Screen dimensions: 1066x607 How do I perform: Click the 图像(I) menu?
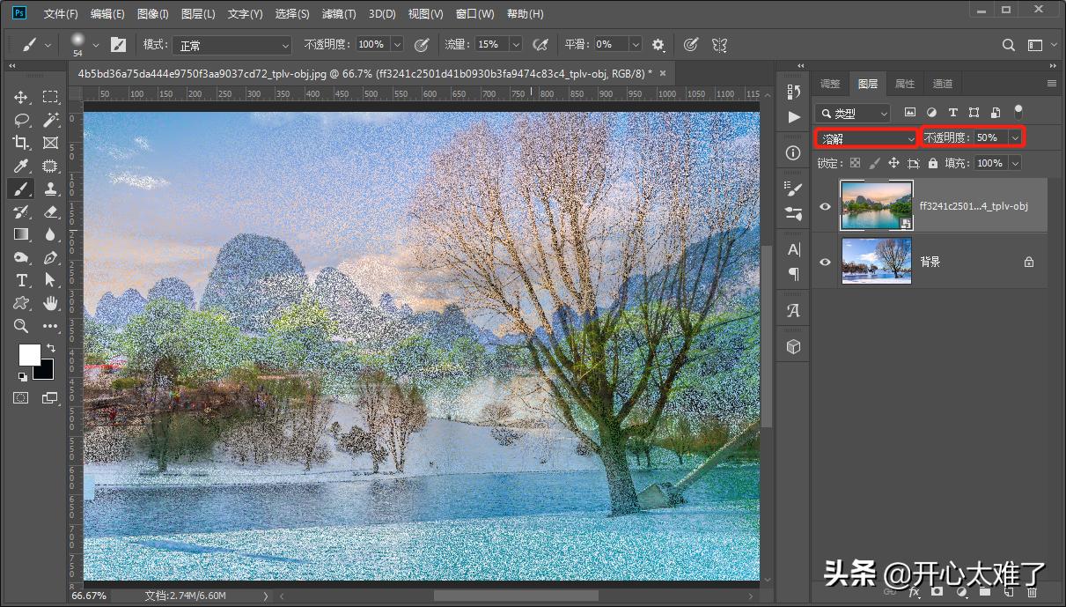coord(153,14)
